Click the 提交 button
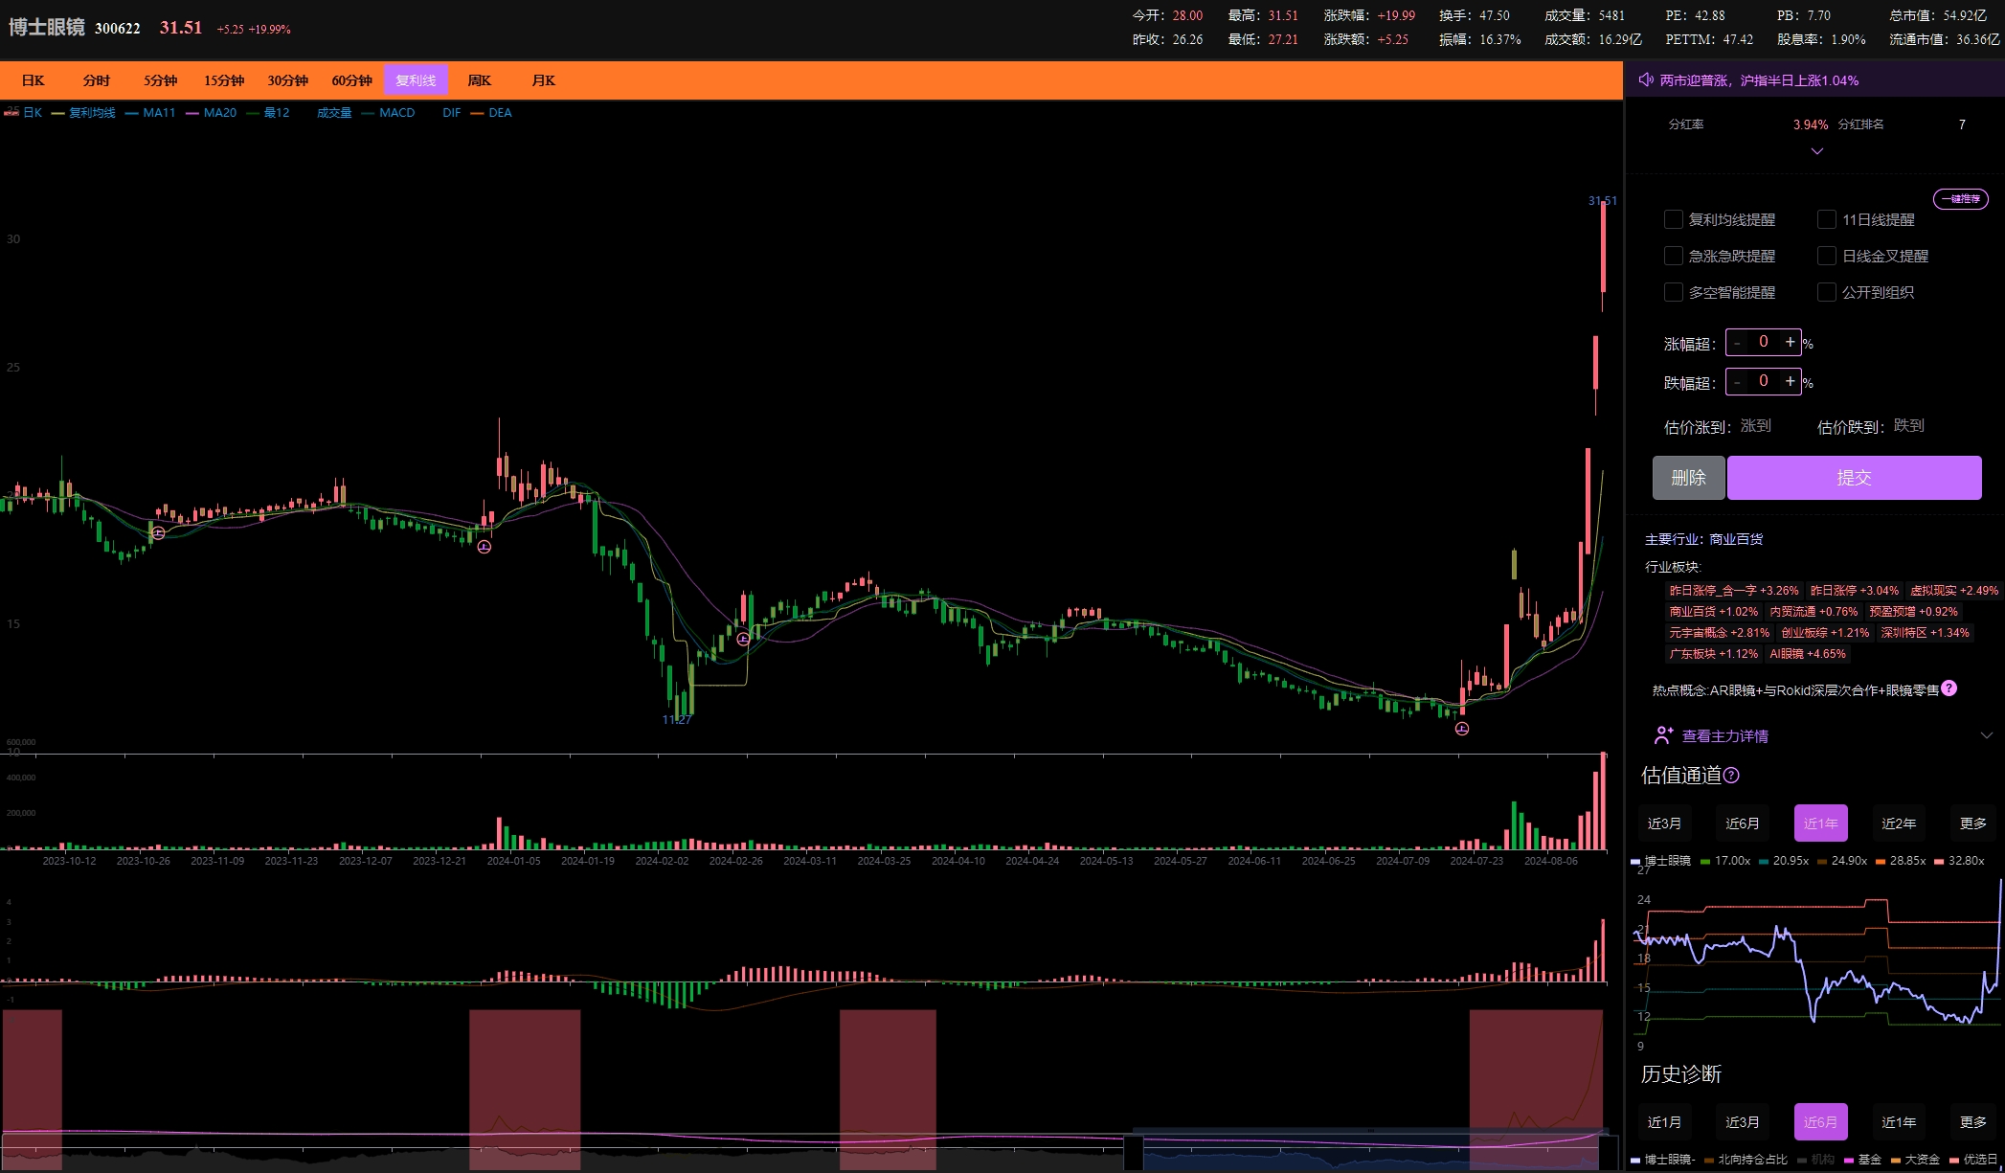 pos(1855,478)
